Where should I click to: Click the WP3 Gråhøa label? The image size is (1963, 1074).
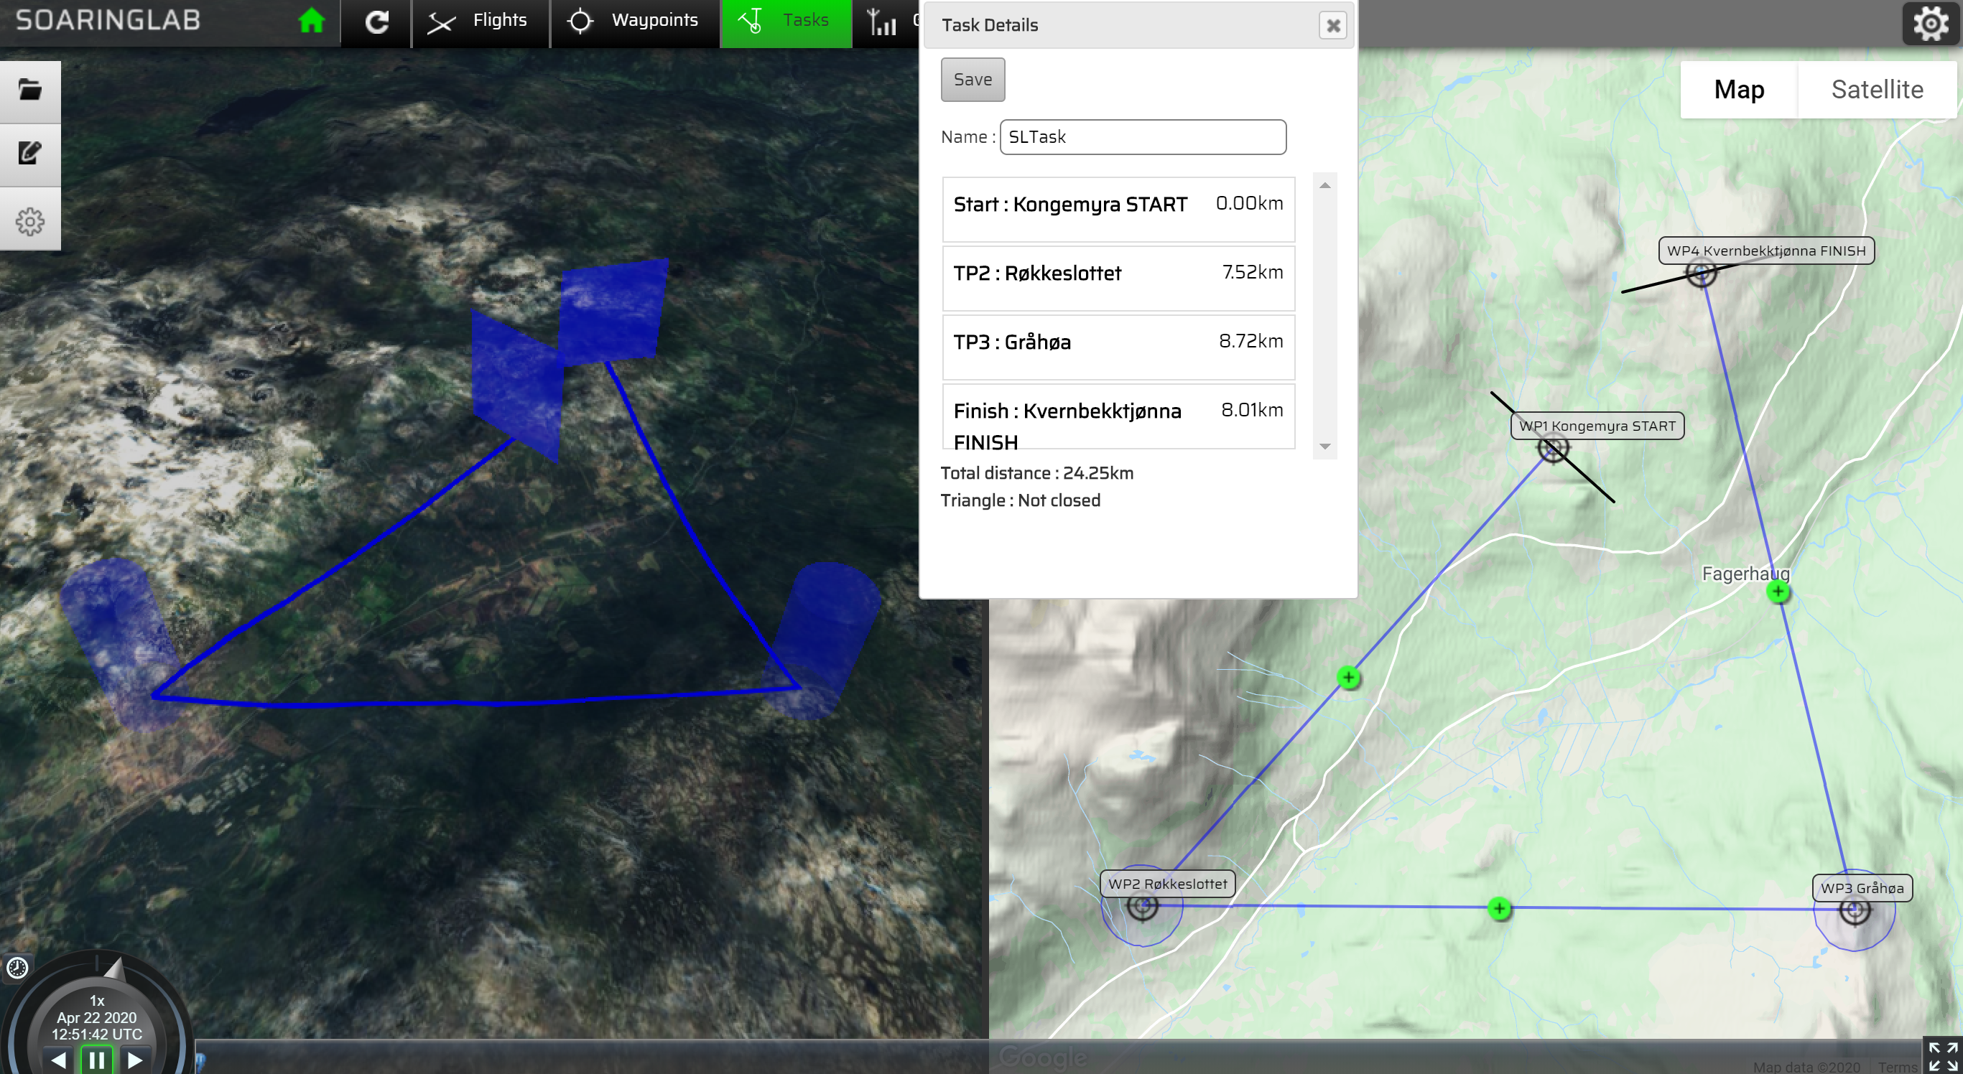click(1861, 887)
